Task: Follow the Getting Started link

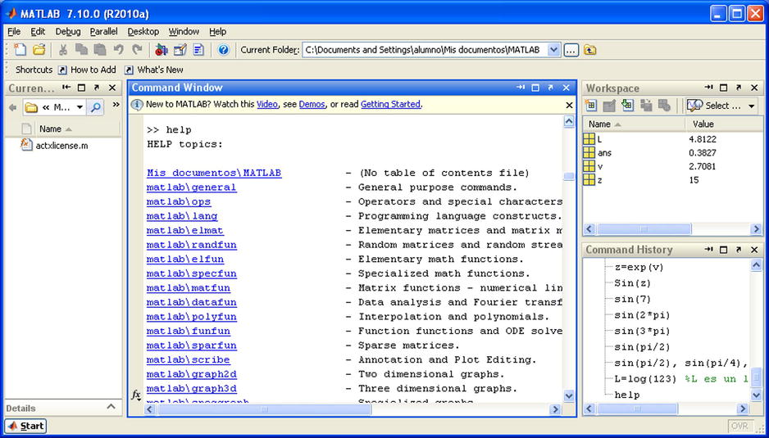Action: point(390,104)
